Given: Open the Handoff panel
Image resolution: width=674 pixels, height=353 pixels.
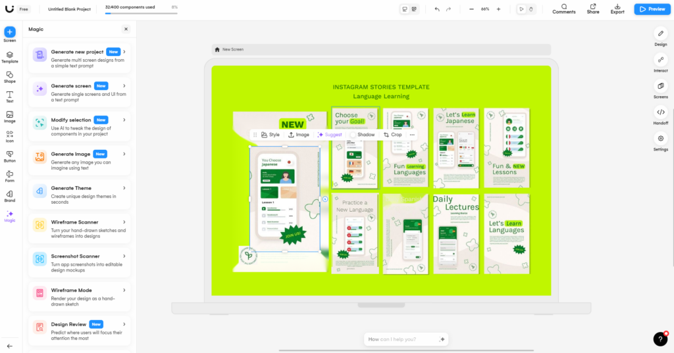Looking at the screenshot, I should click(660, 115).
